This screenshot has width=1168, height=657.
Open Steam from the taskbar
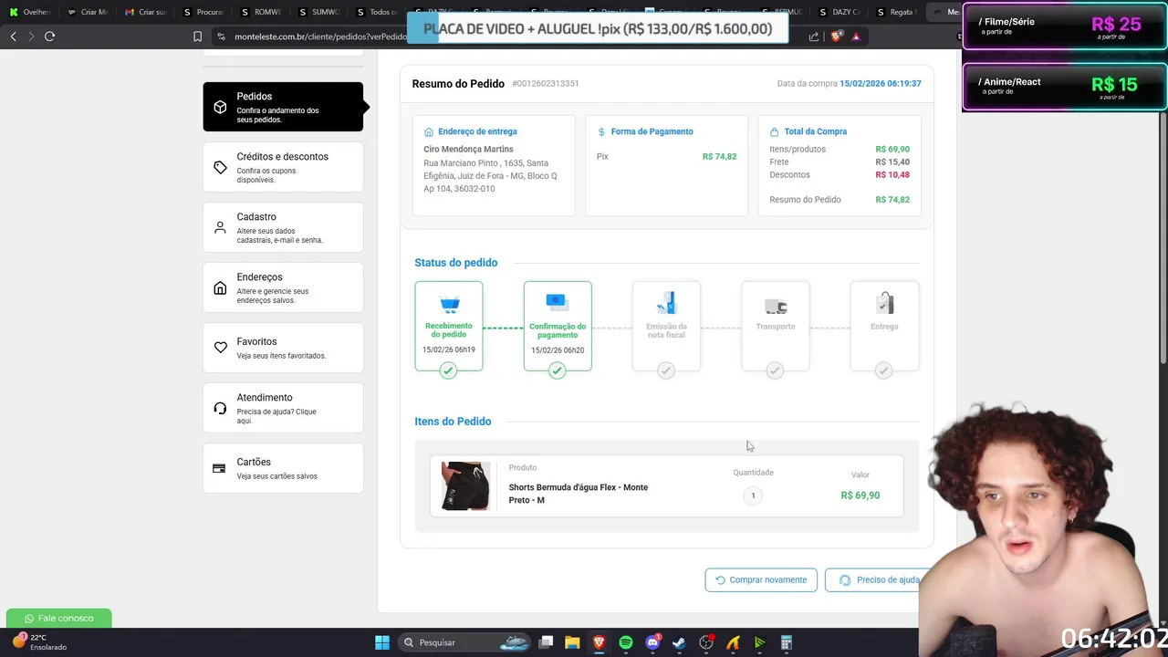point(679,642)
